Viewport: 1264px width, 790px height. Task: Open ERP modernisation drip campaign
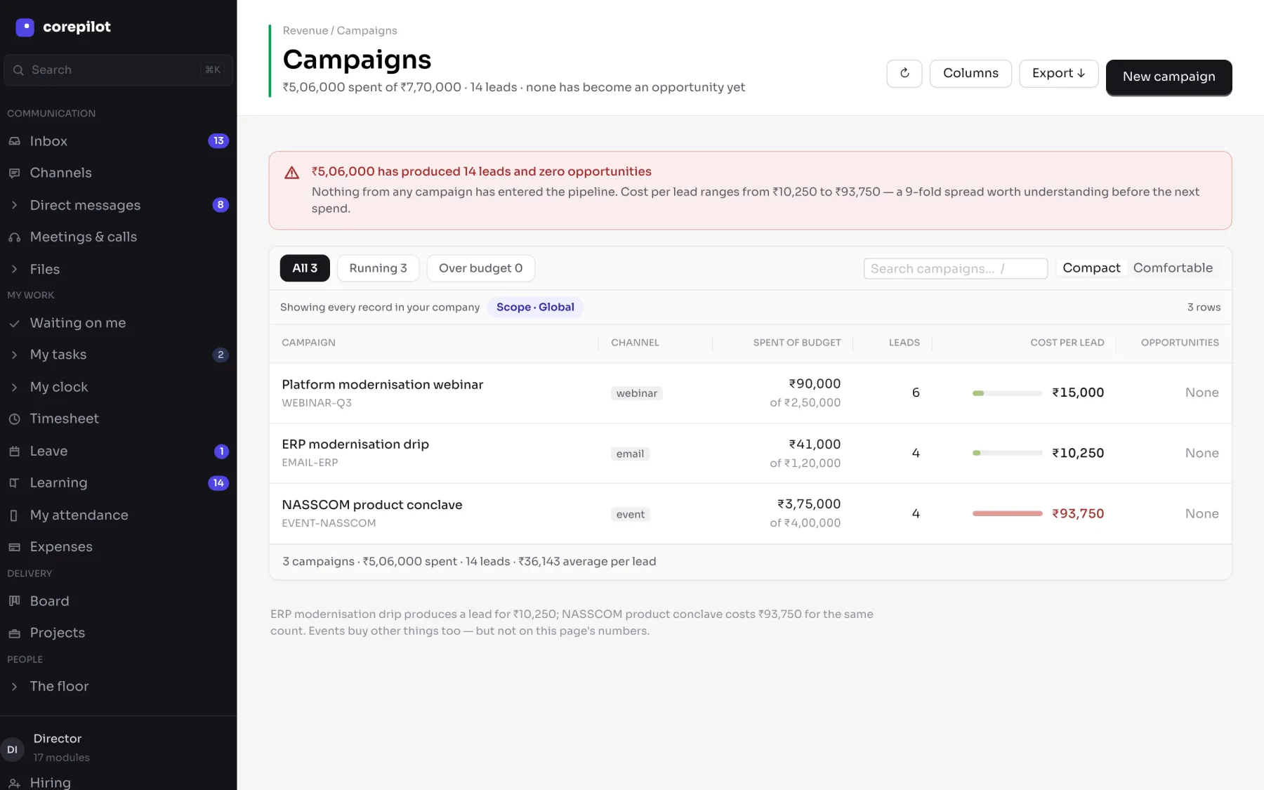(355, 445)
